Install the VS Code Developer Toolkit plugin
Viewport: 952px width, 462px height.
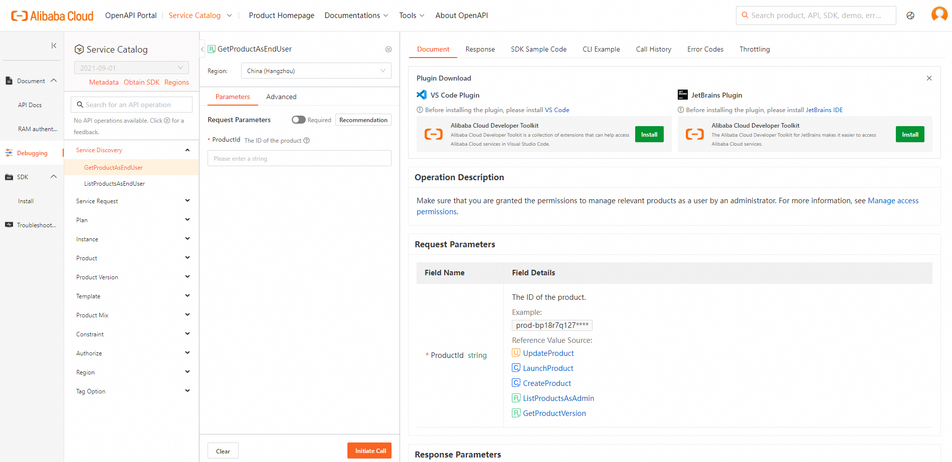[649, 134]
